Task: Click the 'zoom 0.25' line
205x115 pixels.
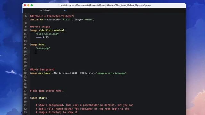Action: pos(42,37)
